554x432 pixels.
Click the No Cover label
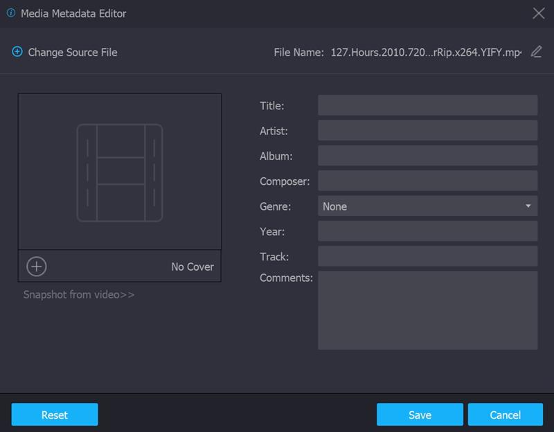click(193, 267)
